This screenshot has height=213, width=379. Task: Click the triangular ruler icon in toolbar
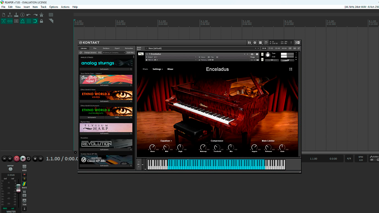click(x=51, y=21)
